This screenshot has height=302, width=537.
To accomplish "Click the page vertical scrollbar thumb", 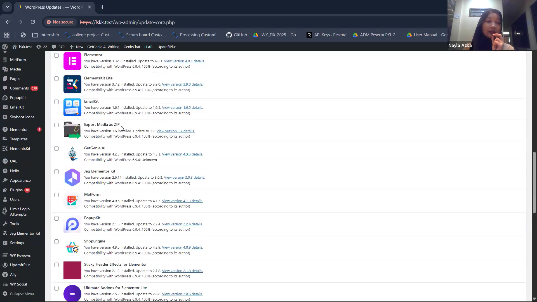I will [x=534, y=182].
